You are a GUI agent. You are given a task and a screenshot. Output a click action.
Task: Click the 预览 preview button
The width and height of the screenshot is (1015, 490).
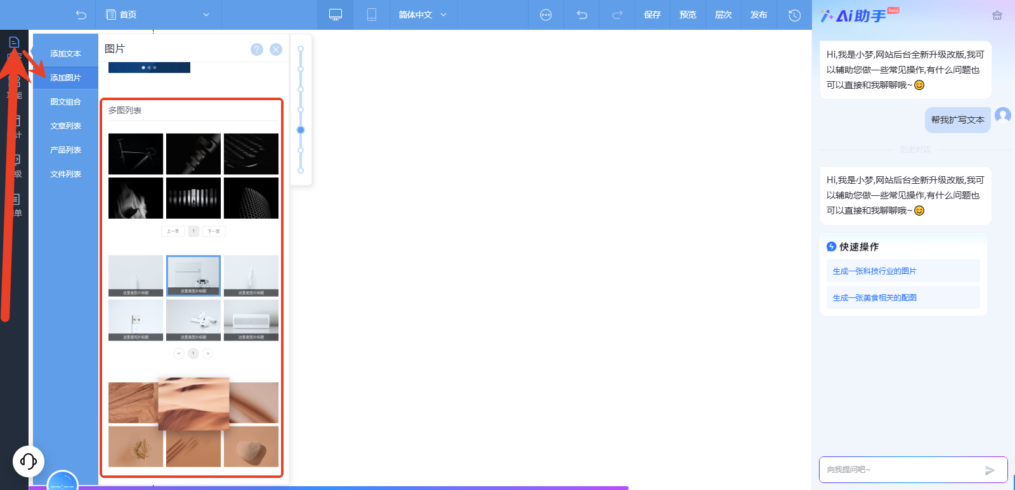pos(688,15)
